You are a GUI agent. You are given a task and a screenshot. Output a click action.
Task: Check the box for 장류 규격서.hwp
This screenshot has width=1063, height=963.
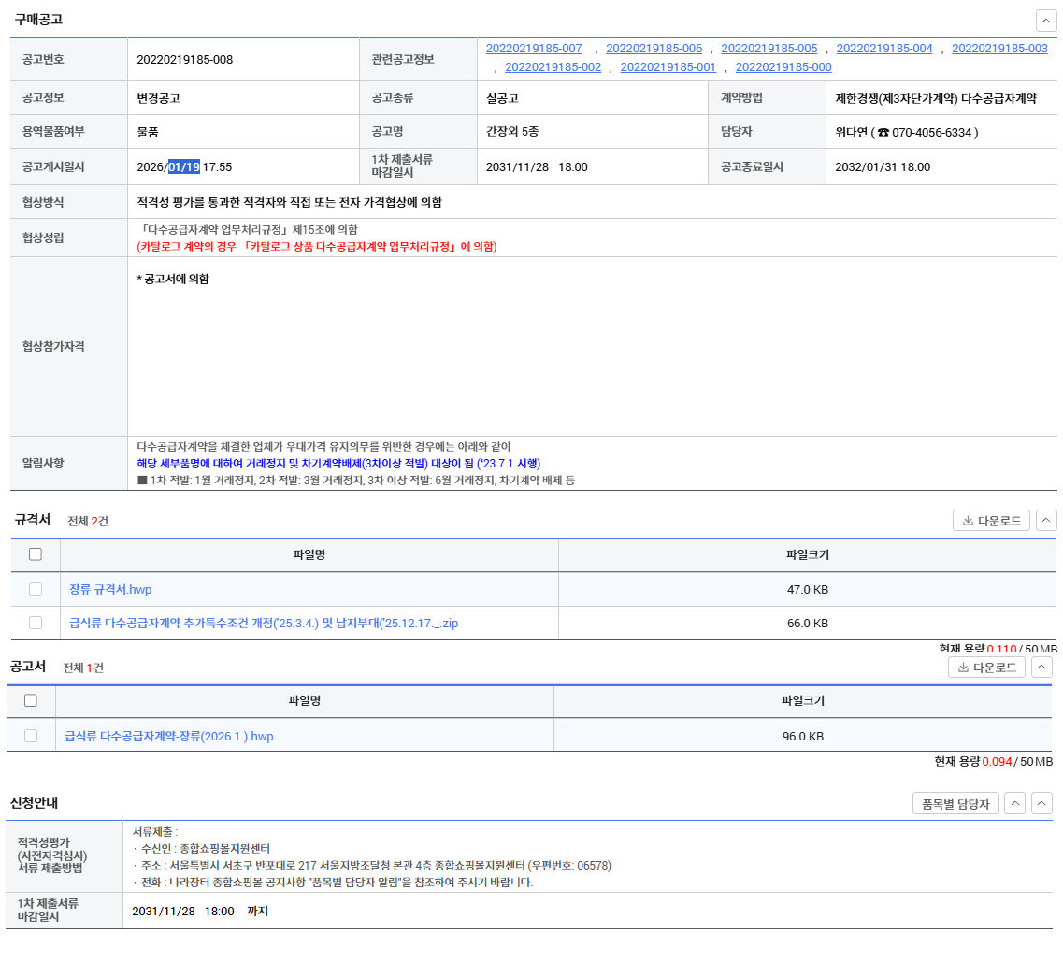pyautogui.click(x=36, y=589)
